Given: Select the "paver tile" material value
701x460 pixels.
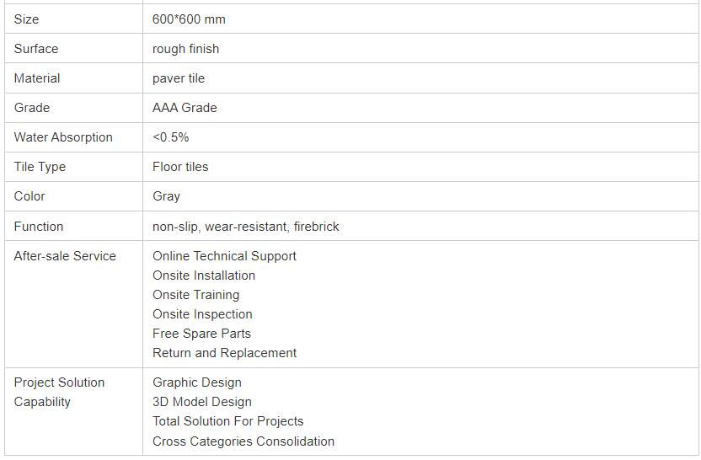Looking at the screenshot, I should (x=179, y=78).
